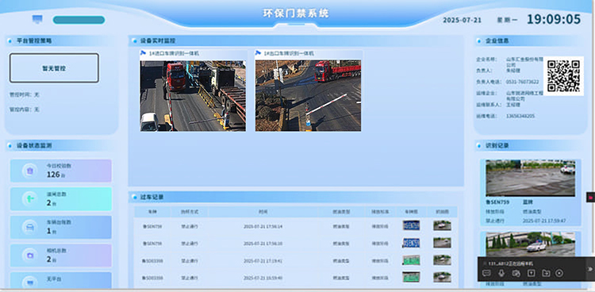Click the microphone icon in dark toolbar
Image resolution: width=595 pixels, height=292 pixels.
501,273
